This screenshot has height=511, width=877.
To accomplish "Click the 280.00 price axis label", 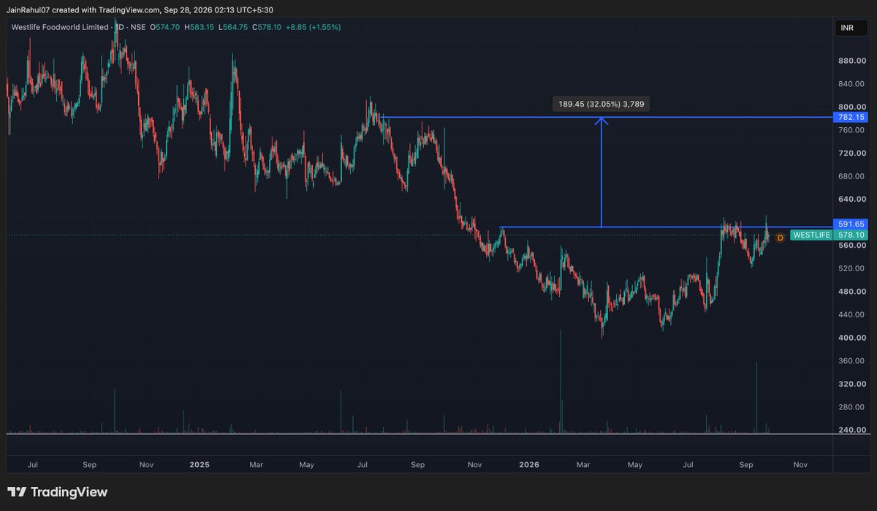I will click(x=851, y=407).
